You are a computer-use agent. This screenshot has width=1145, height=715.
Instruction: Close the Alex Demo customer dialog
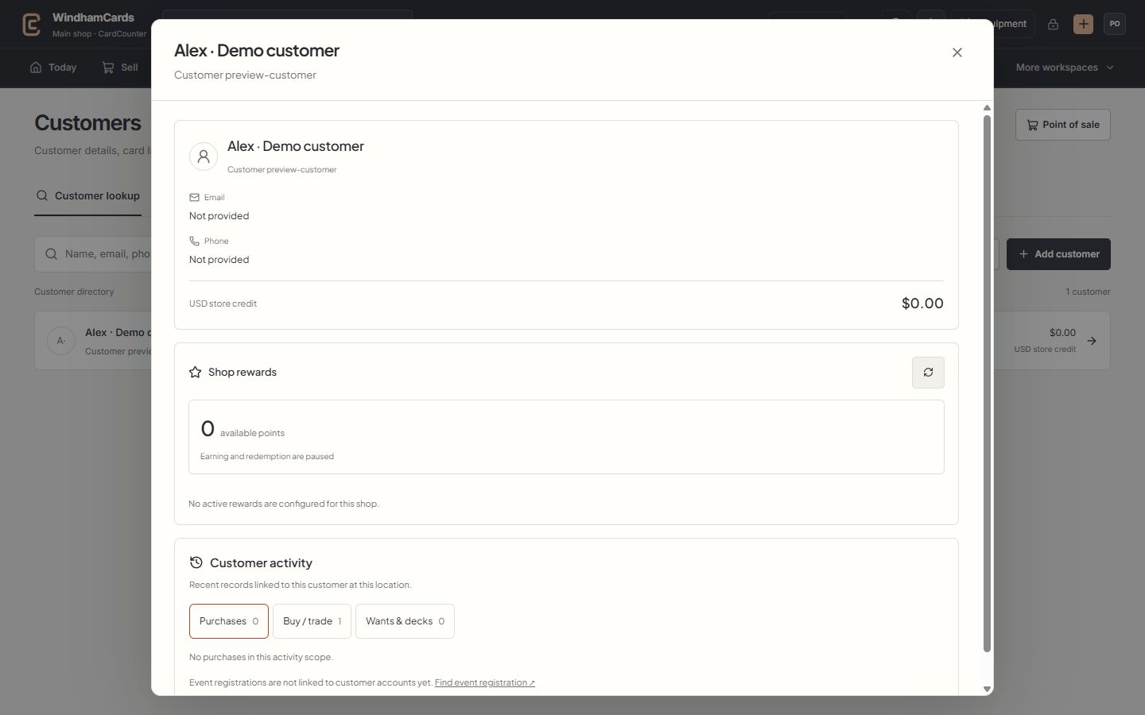point(957,52)
